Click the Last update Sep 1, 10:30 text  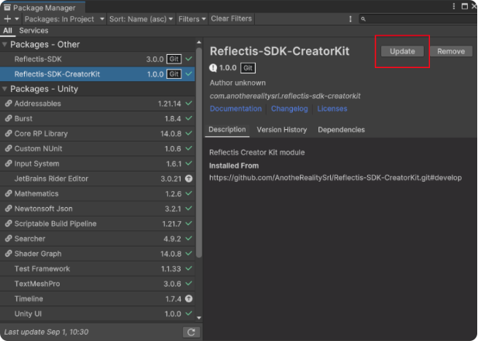tap(46, 332)
